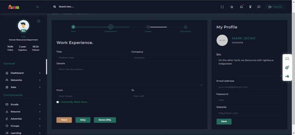Click the Networks people icon
Viewport: 295px width, 135px height.
tap(7, 80)
